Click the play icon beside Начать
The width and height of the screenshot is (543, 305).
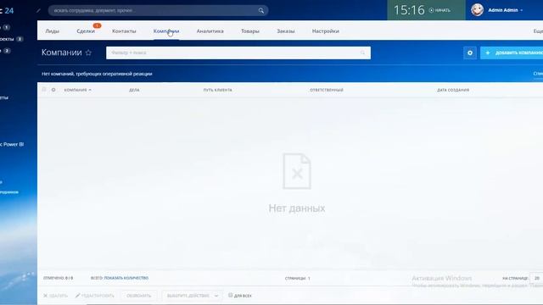pos(432,10)
